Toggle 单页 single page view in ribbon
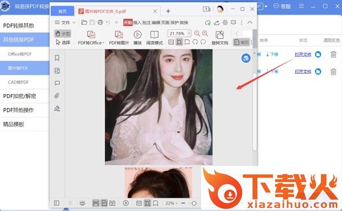Screen dimensions: 342x211 [x=242, y=42]
